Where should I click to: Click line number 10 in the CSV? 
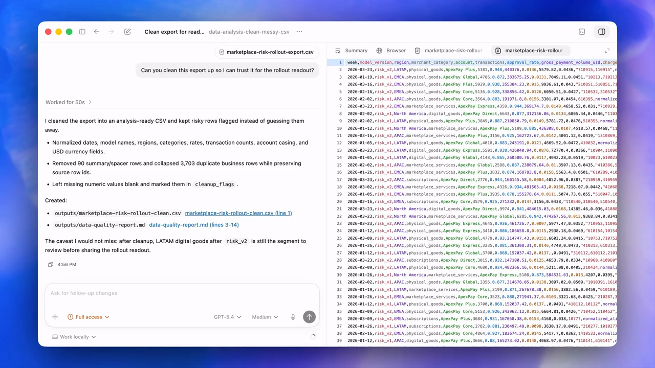click(339, 128)
